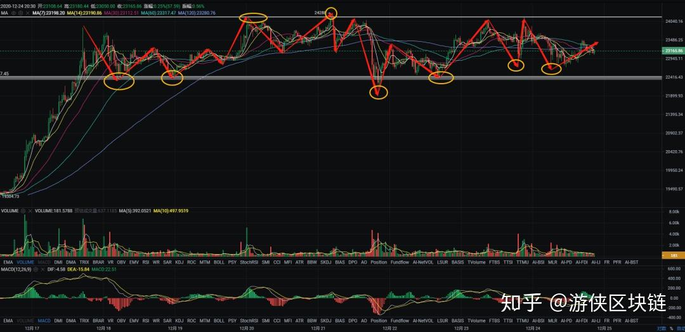
Task: Select the Fundflow indicator
Action: coord(400,262)
